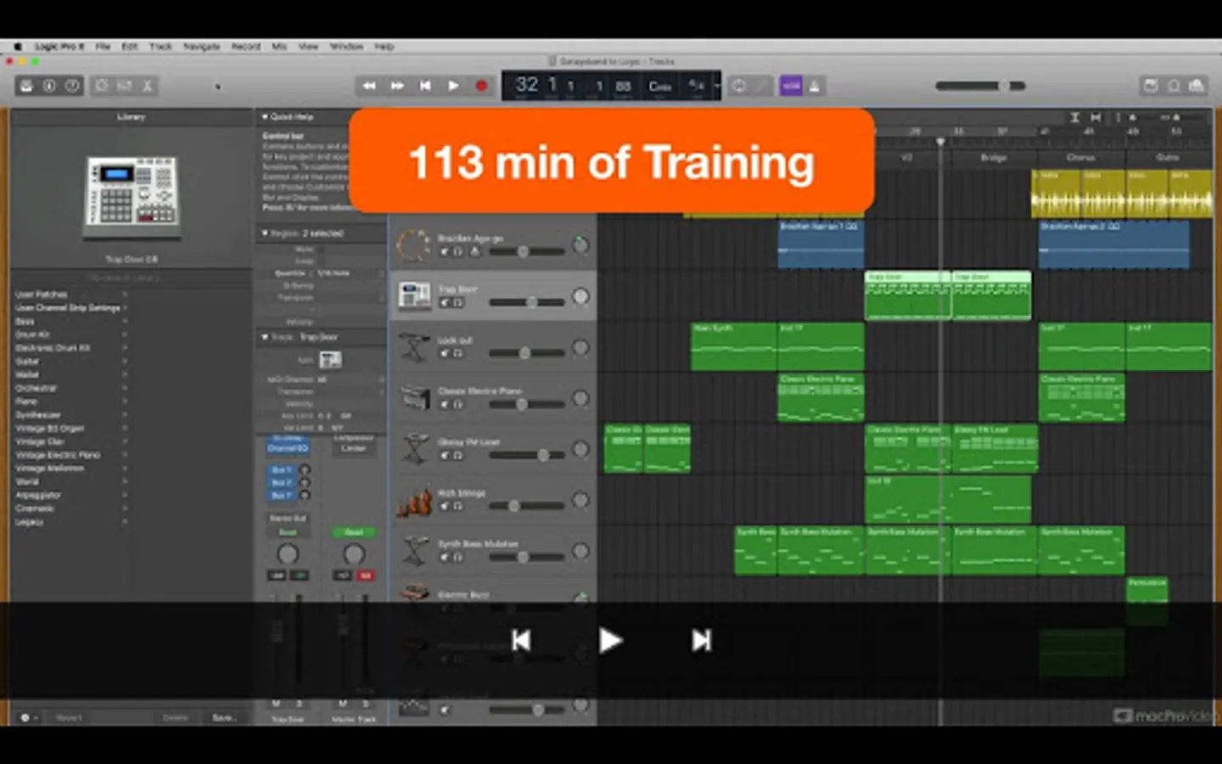Select the Brazilian Agogo track instrument icon
The image size is (1222, 764).
[413, 245]
